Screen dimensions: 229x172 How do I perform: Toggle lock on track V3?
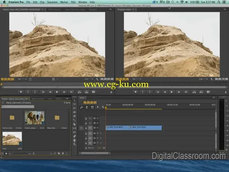pyautogui.click(x=86, y=118)
